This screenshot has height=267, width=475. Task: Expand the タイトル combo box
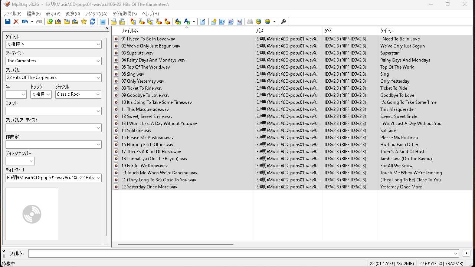(98, 44)
